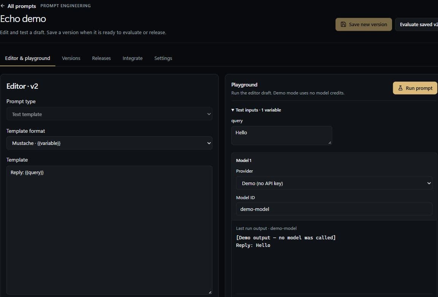Click the Prompt type label

click(21, 102)
